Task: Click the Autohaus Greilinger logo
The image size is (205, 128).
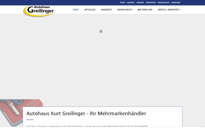Action: [39, 11]
